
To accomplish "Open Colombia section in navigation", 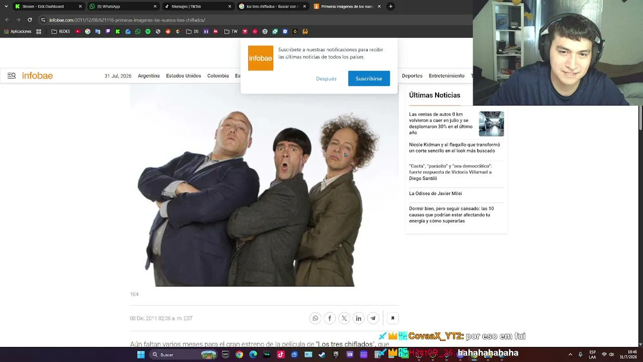I will [x=218, y=76].
